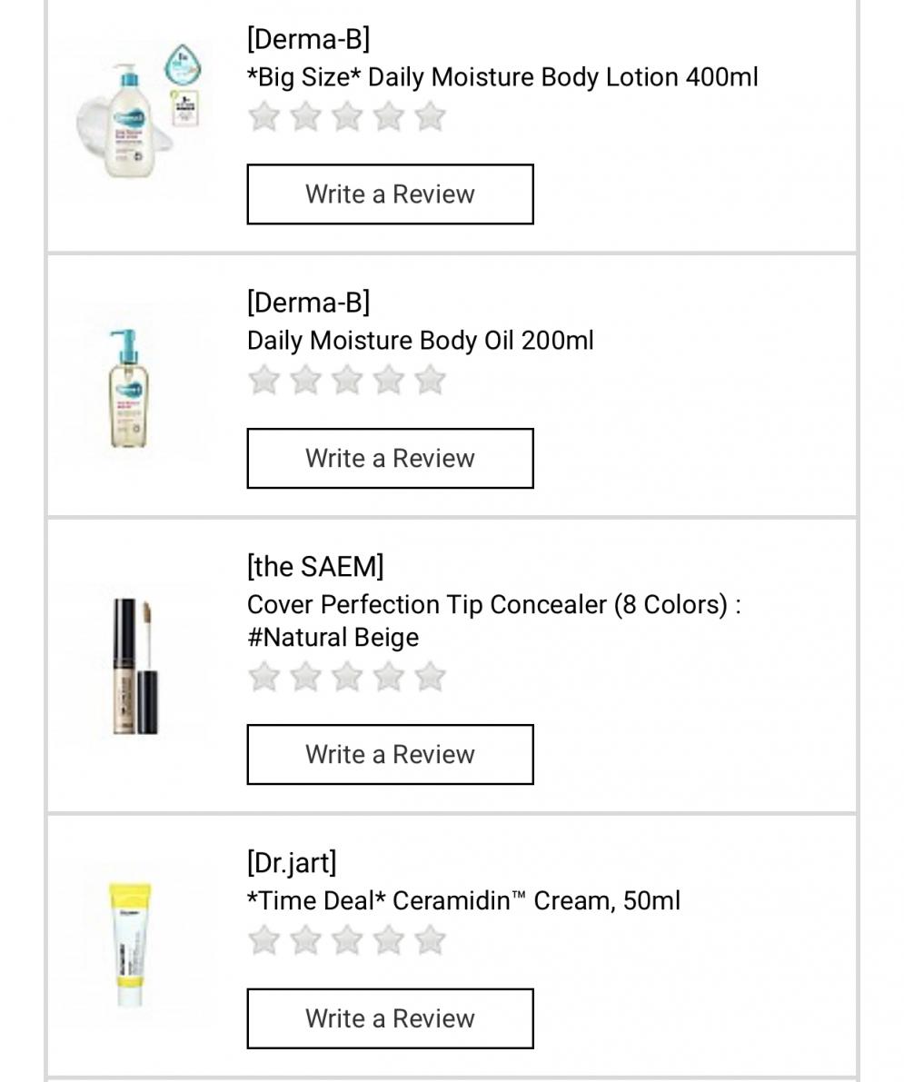Open Cover Perfection Tip Concealer title
Viewport: 904px width, 1082px height.
tap(492, 605)
